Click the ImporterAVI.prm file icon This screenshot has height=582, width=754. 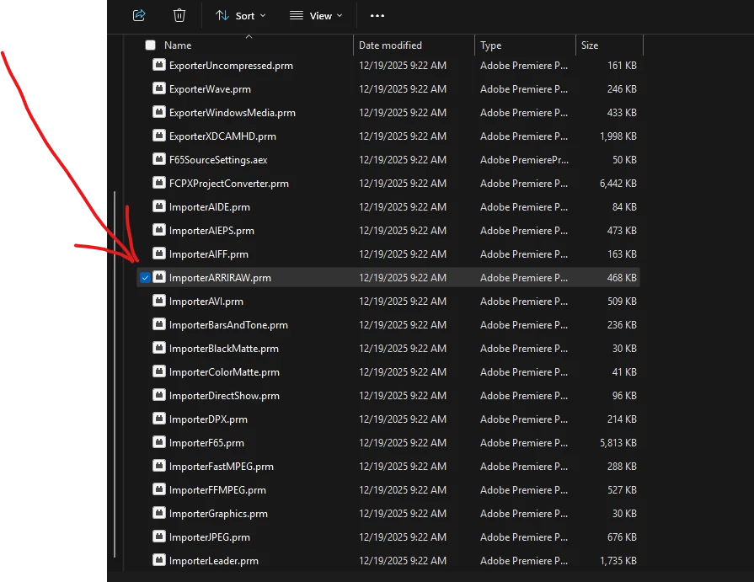(x=159, y=301)
